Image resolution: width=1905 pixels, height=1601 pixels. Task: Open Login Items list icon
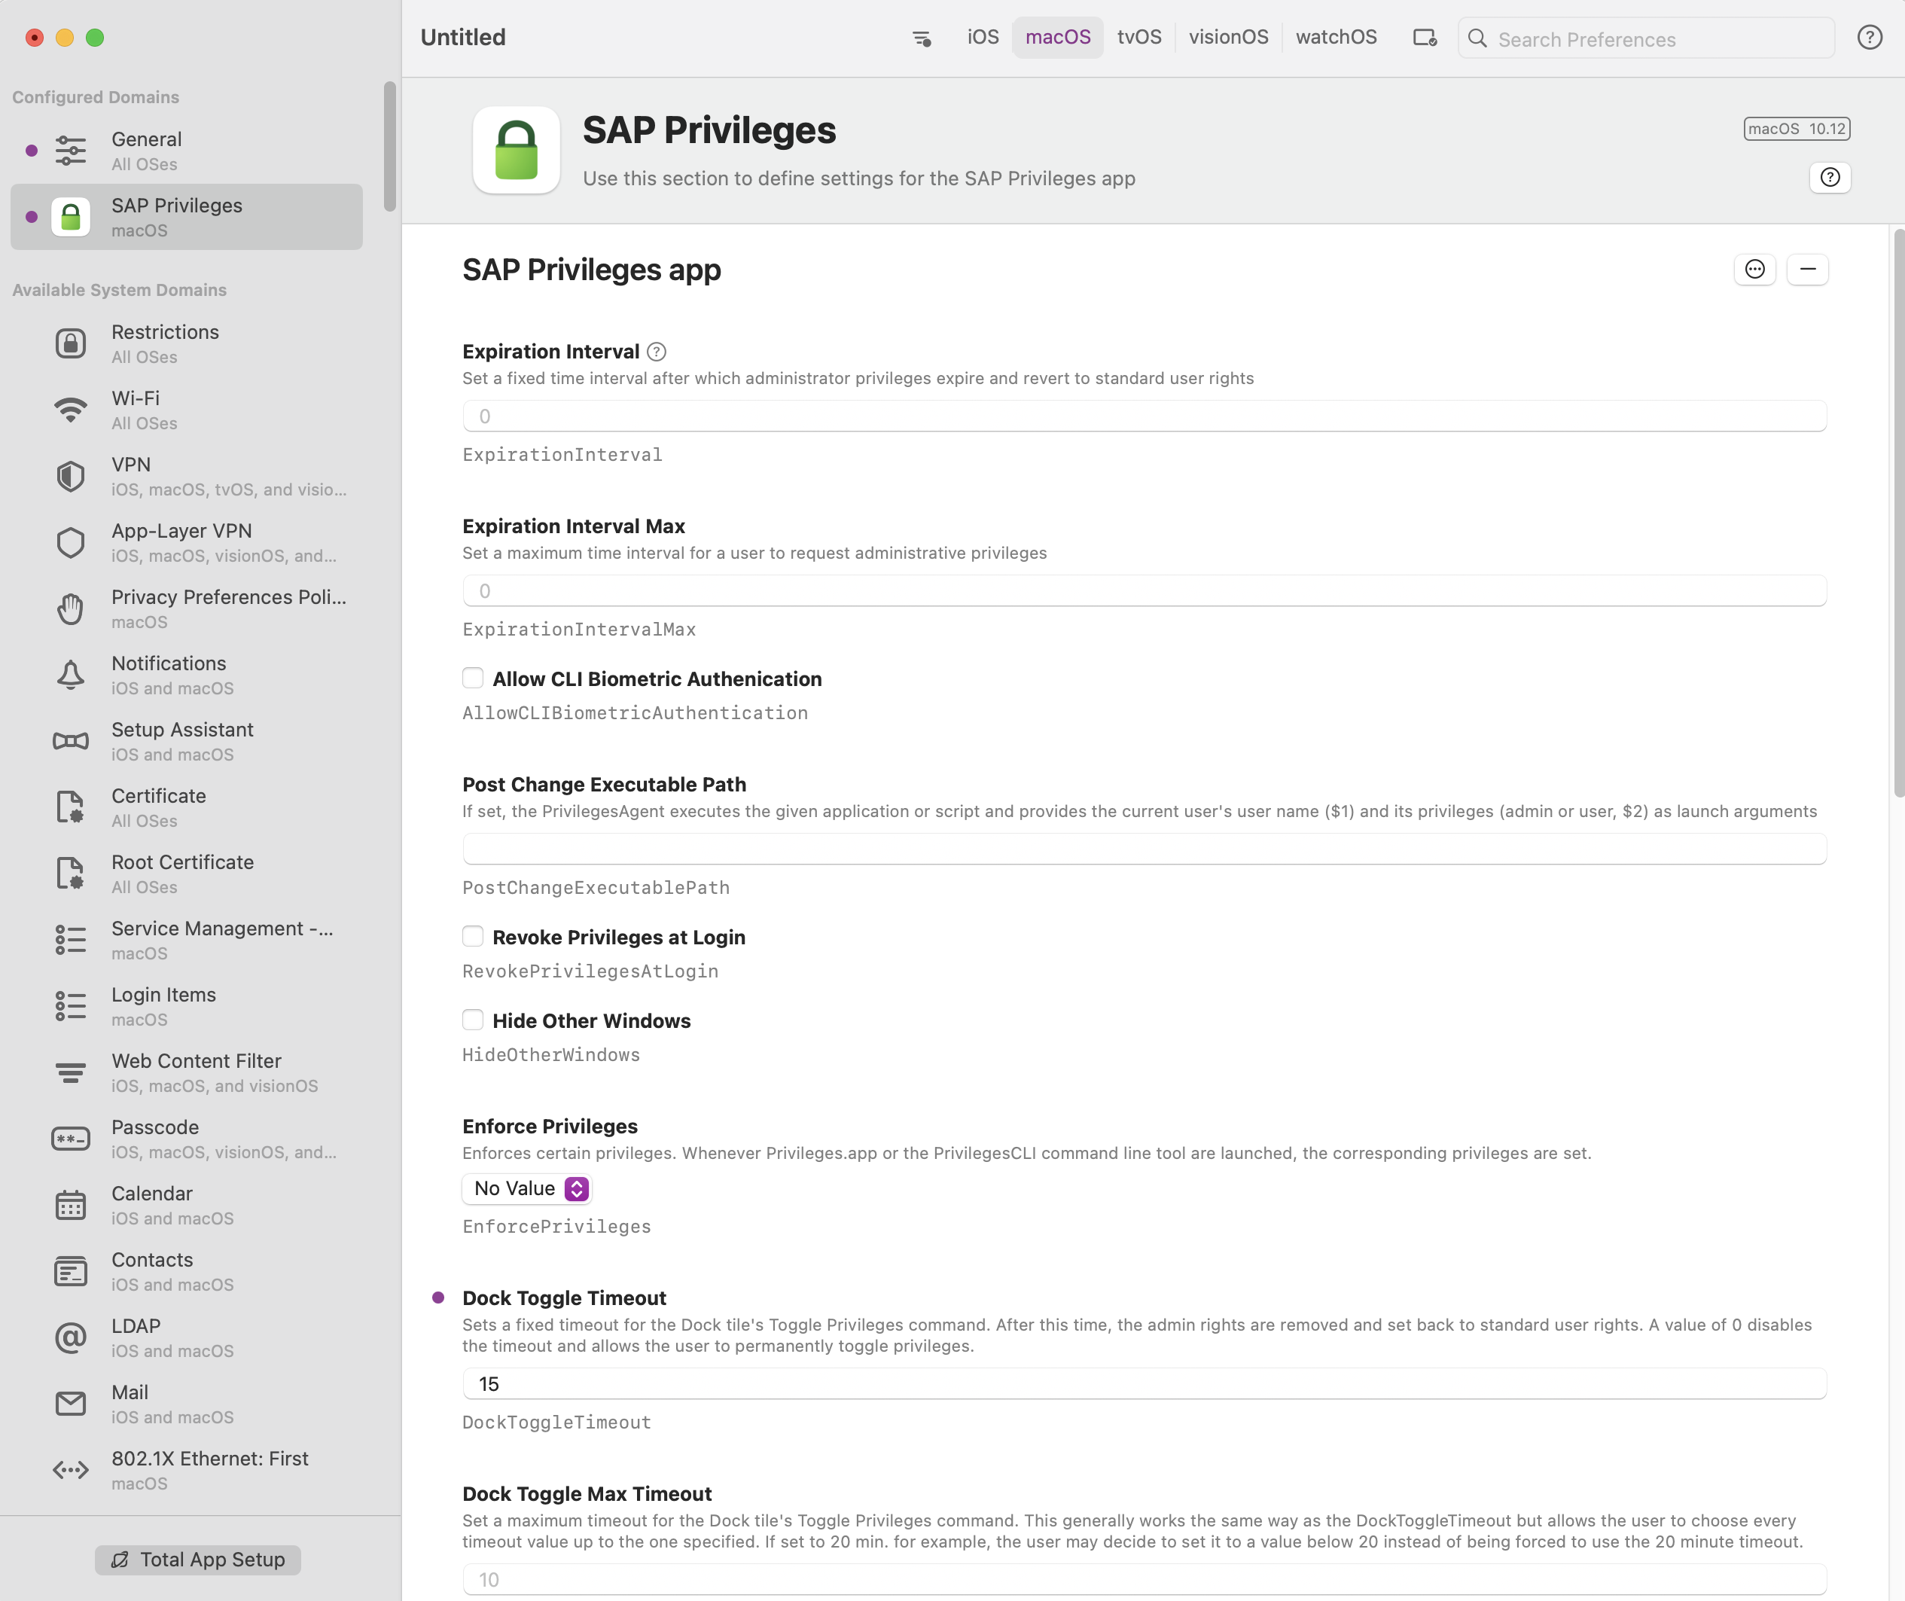[71, 1005]
